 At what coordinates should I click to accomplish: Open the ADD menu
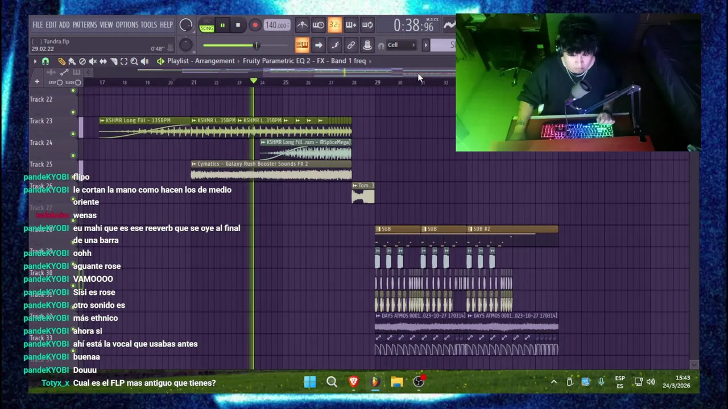[64, 25]
